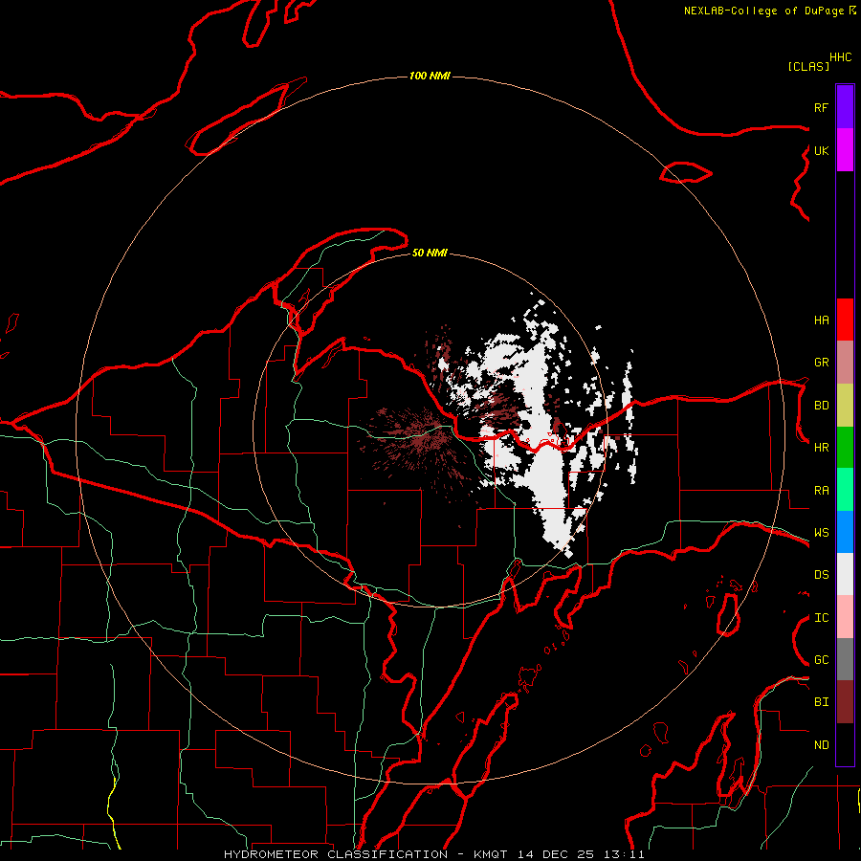861x861 pixels.
Task: Select the GR graupel color swatch
Action: coord(845,362)
